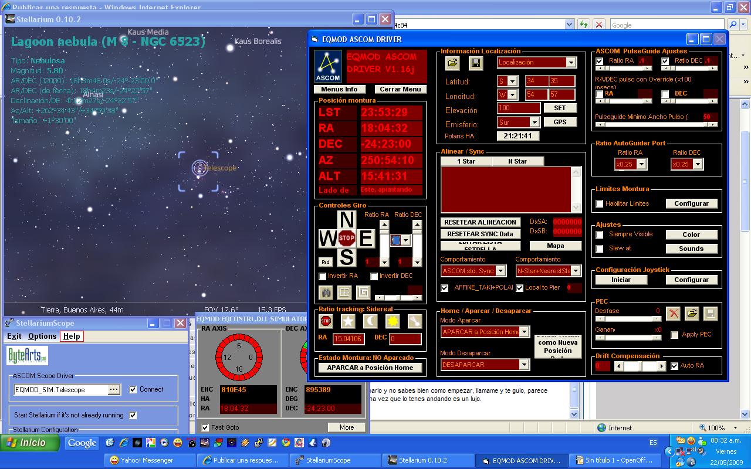
Task: Enable Invertir RA checkbox
Action: pyautogui.click(x=322, y=276)
